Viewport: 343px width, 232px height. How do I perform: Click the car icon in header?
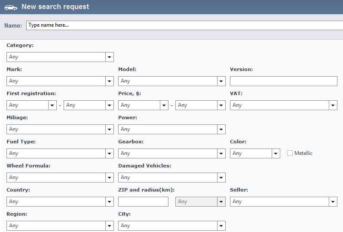[11, 7]
